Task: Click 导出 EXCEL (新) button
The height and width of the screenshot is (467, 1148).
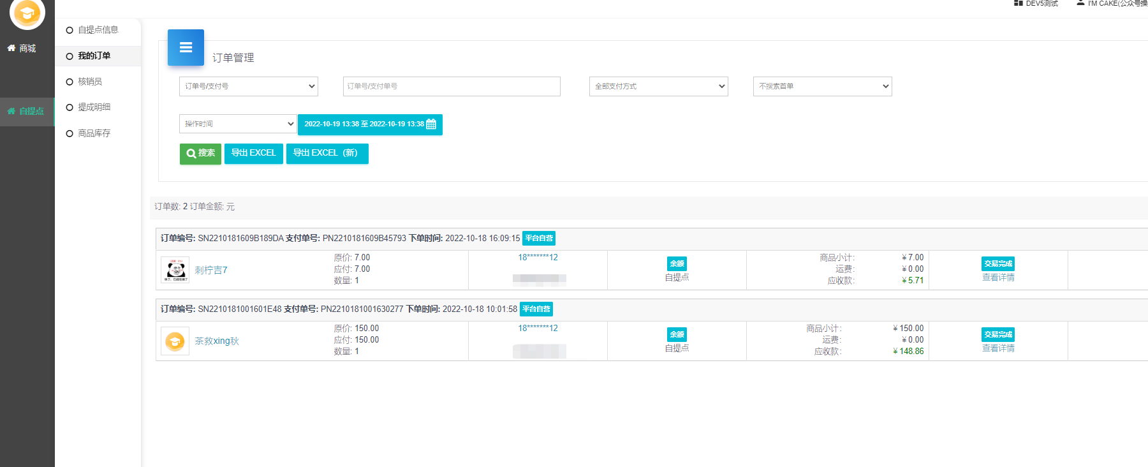Action: pyautogui.click(x=327, y=154)
